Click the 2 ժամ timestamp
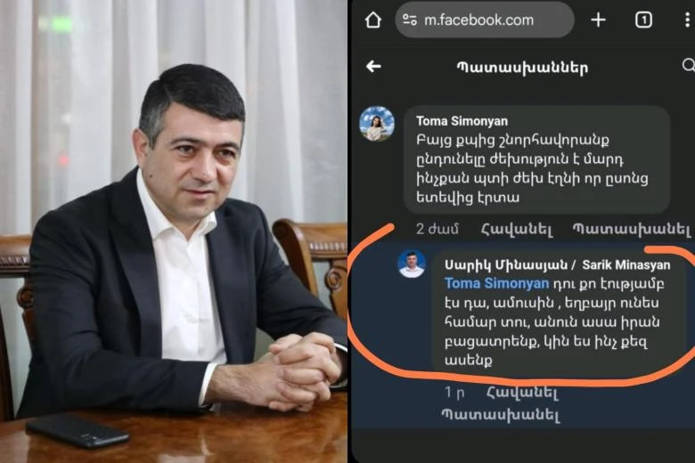 (x=437, y=230)
